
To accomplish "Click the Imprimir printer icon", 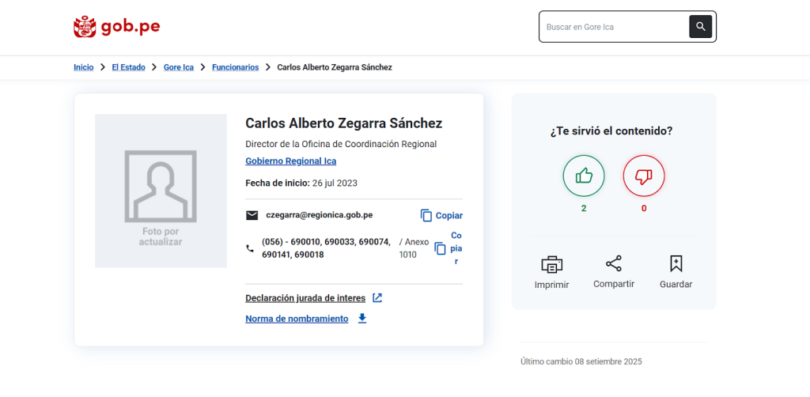I will tap(551, 264).
